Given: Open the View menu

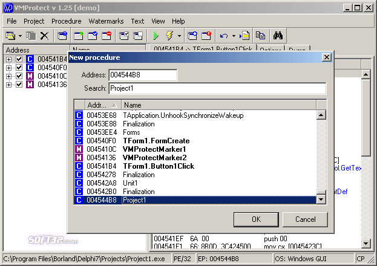Looking at the screenshot, I should click(x=158, y=21).
